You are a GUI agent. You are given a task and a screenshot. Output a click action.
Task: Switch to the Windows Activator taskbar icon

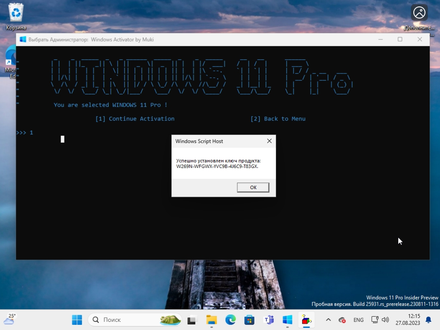[287, 320]
